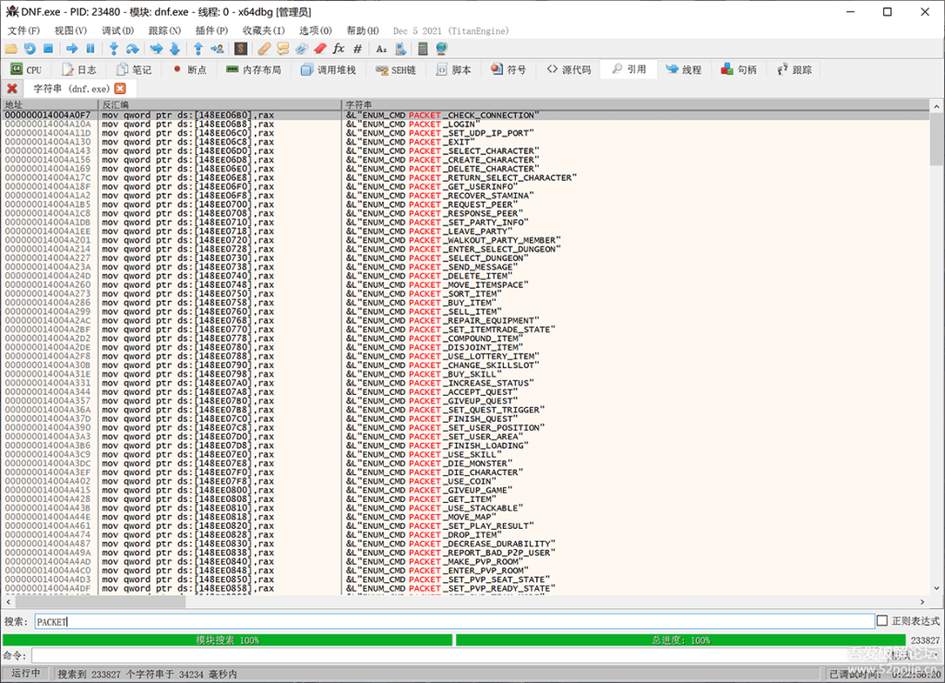Click the trace over icon

(174, 49)
